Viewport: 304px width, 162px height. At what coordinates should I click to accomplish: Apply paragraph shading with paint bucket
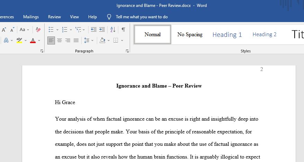tap(102, 40)
